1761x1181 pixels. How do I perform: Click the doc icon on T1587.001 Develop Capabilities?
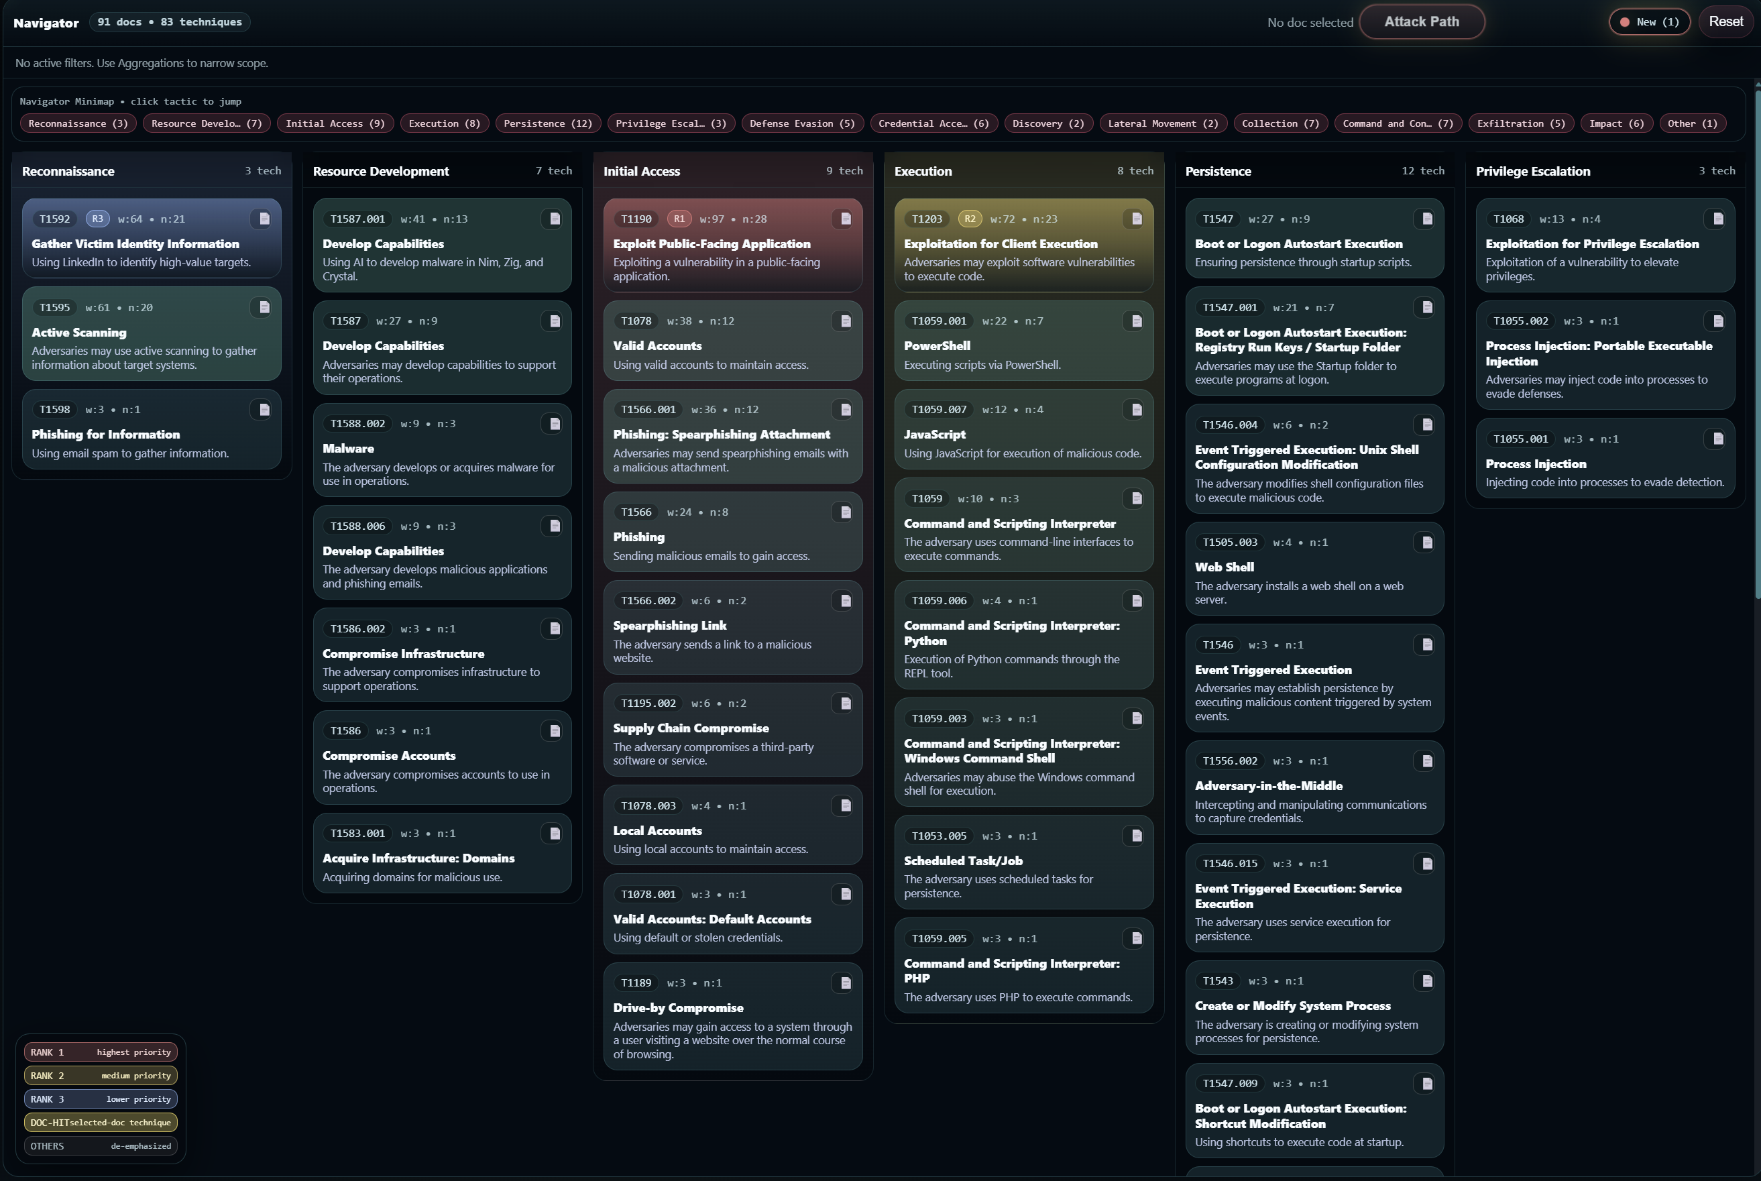click(554, 219)
